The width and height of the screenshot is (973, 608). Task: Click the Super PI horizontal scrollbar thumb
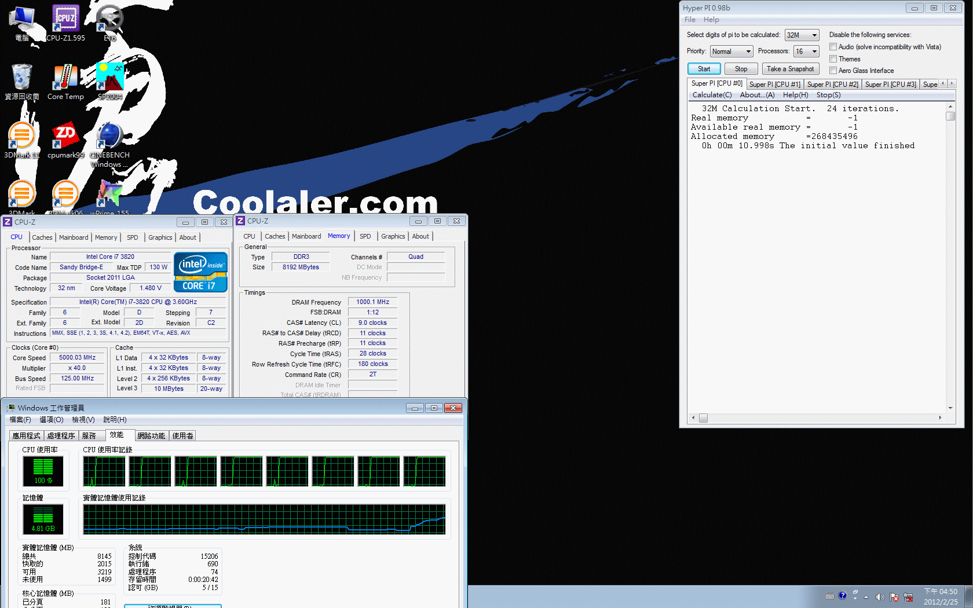pos(703,418)
